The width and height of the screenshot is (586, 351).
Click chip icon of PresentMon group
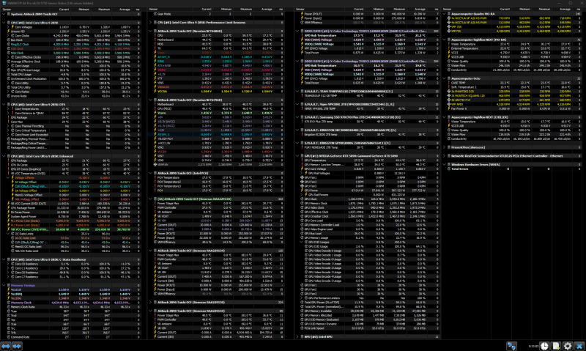pyautogui.click(x=449, y=147)
